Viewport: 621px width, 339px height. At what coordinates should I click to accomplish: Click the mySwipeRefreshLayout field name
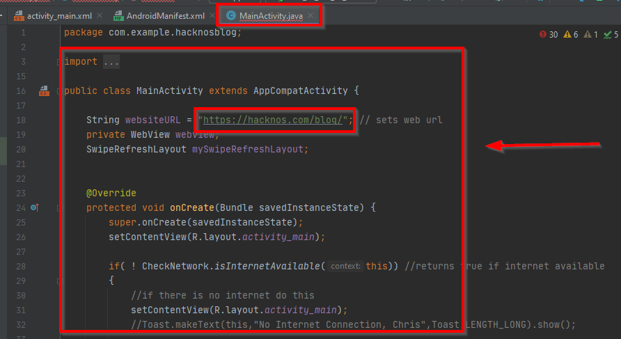click(x=248, y=149)
